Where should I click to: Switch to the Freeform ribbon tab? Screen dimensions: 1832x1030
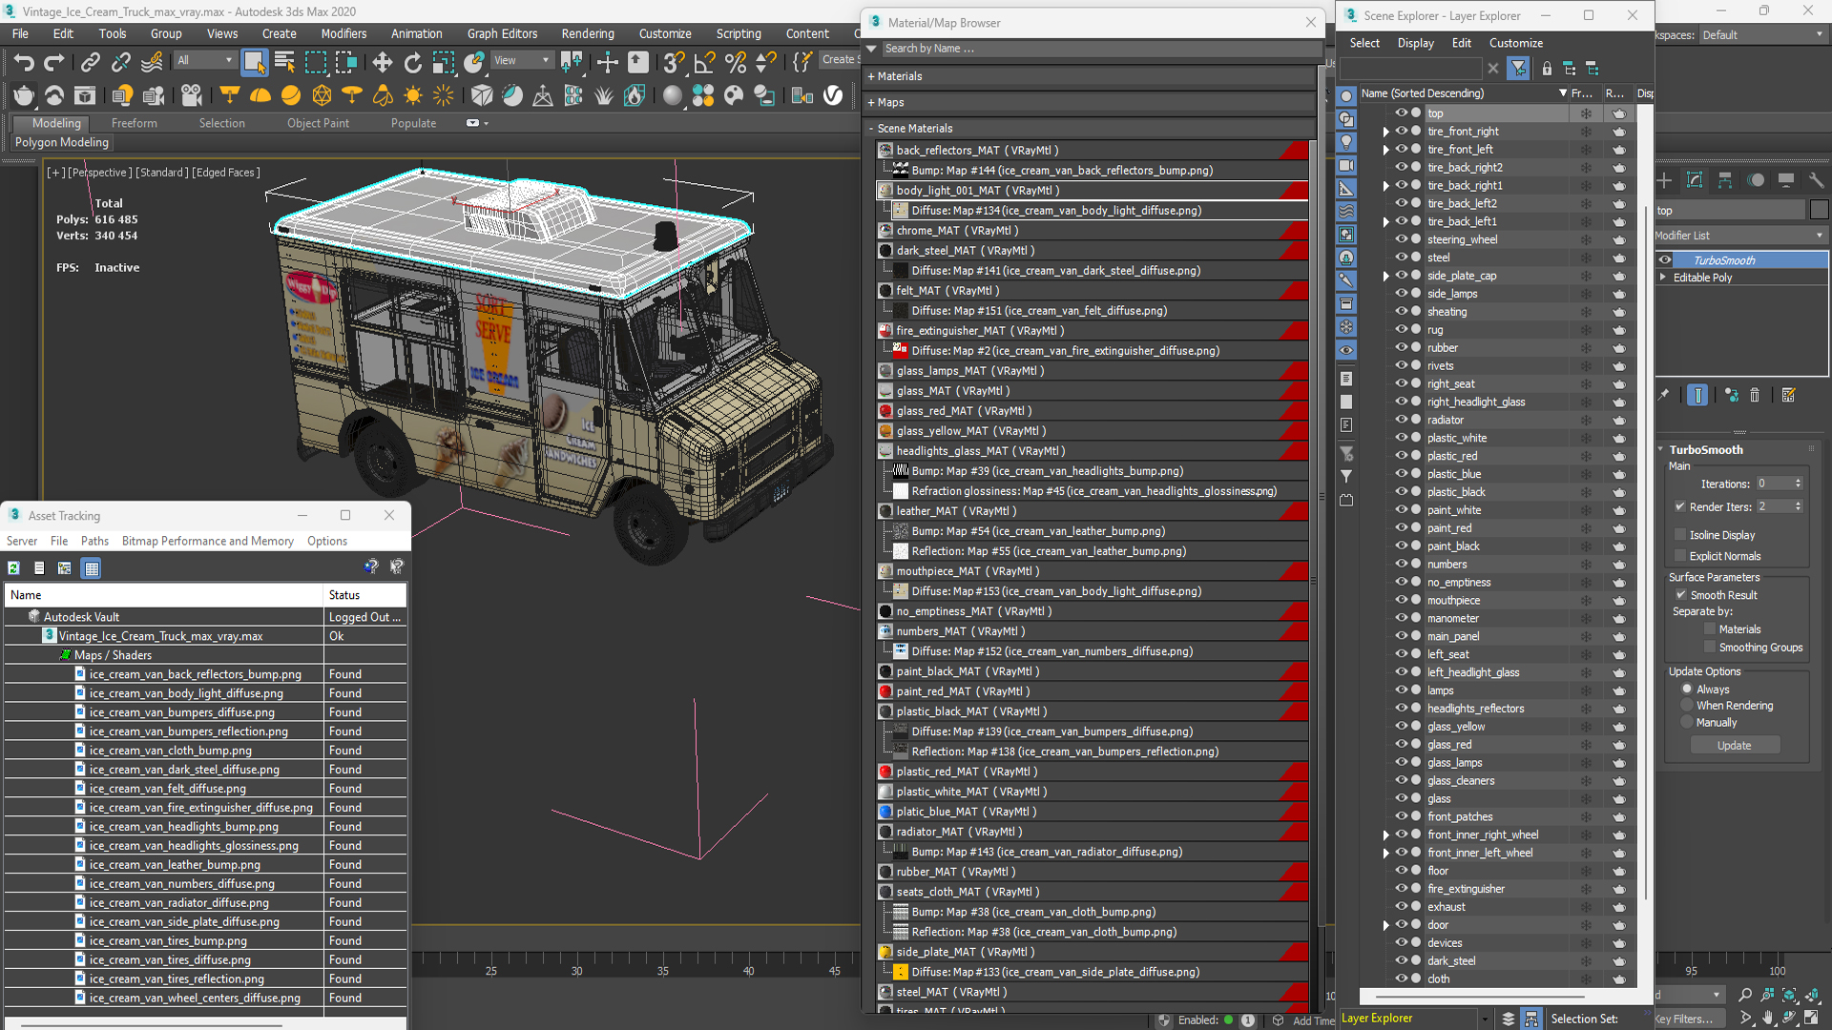tap(134, 123)
